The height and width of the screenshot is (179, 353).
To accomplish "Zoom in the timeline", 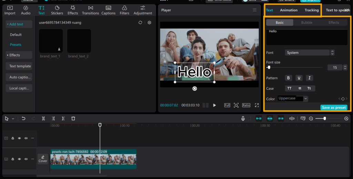I will 346,118.
